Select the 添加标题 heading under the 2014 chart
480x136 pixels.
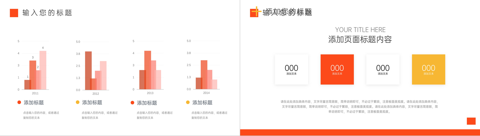click(x=202, y=103)
